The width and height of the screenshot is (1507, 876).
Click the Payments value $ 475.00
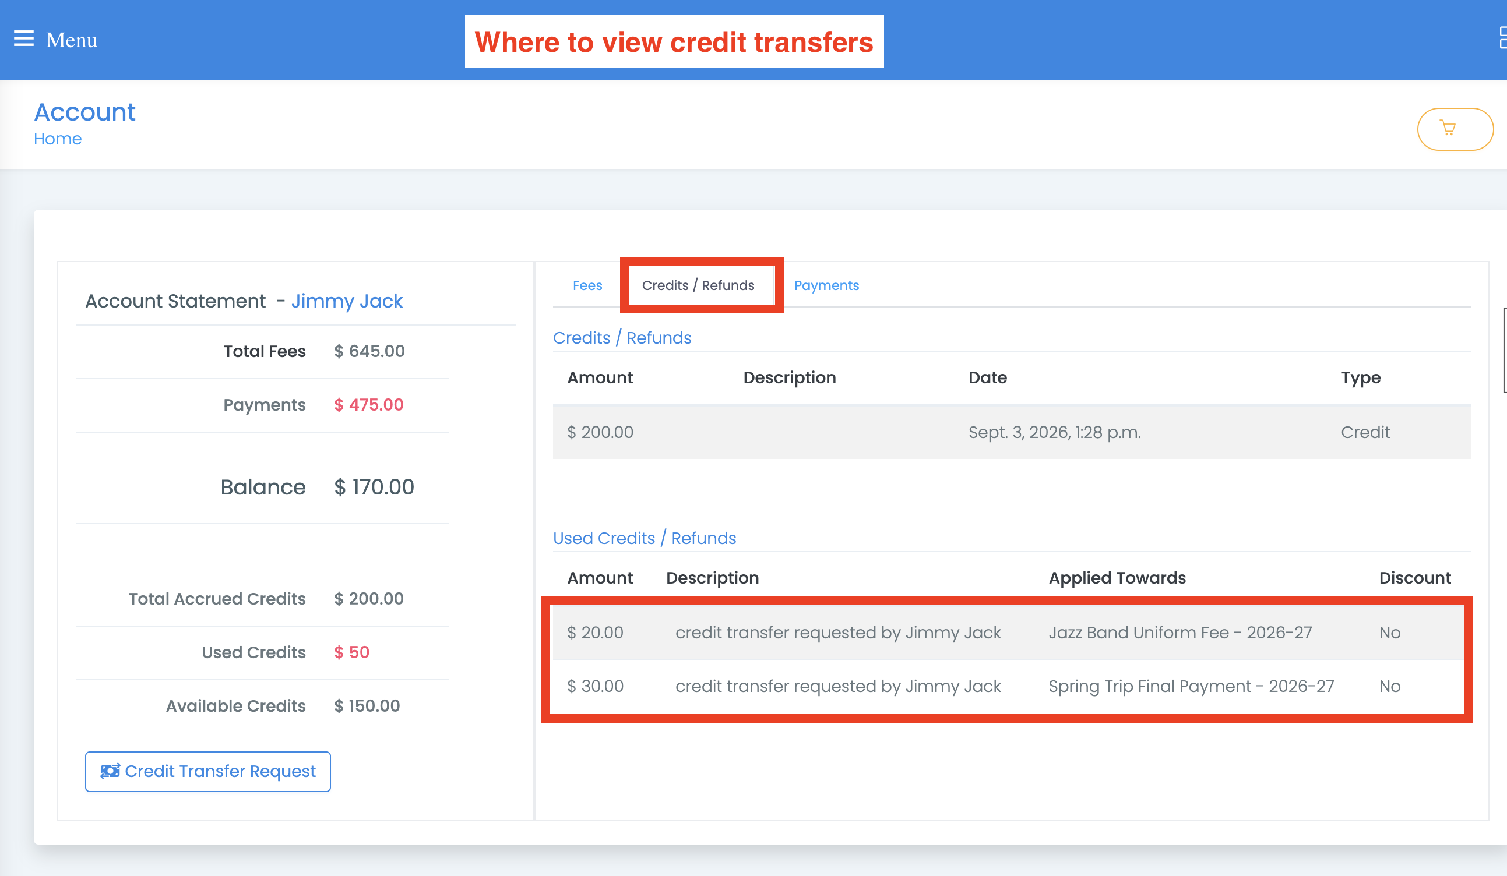click(x=368, y=405)
